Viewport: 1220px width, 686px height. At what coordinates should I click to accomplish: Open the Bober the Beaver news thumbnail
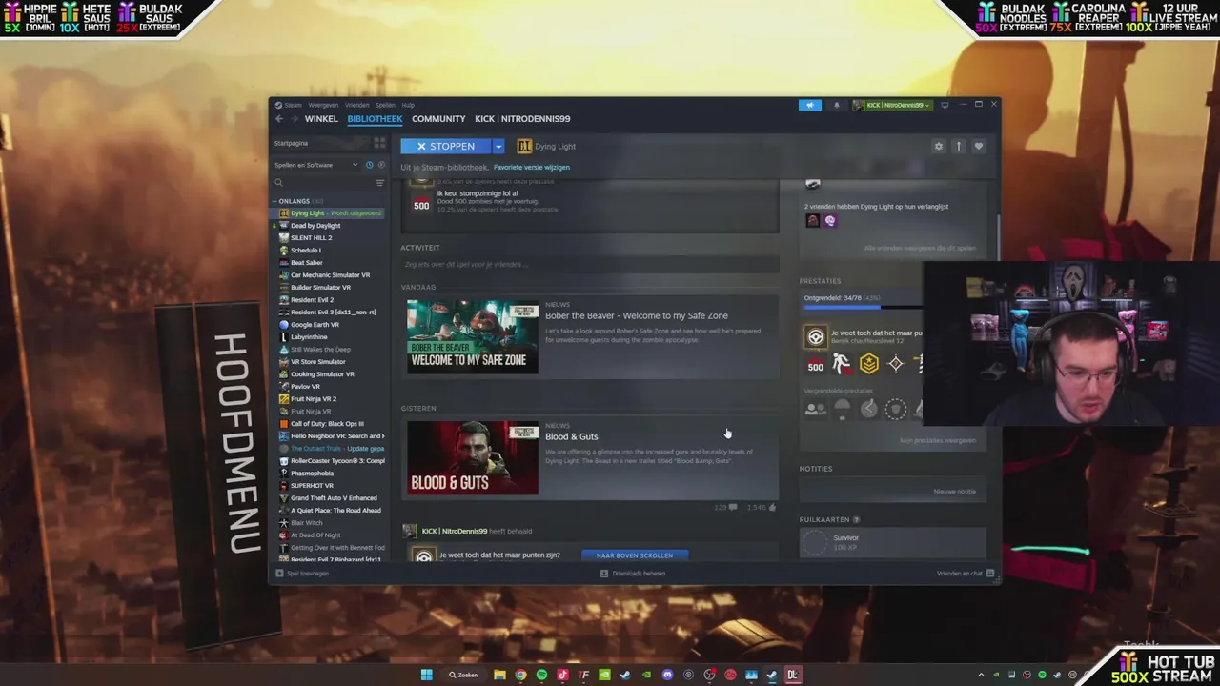[473, 336]
